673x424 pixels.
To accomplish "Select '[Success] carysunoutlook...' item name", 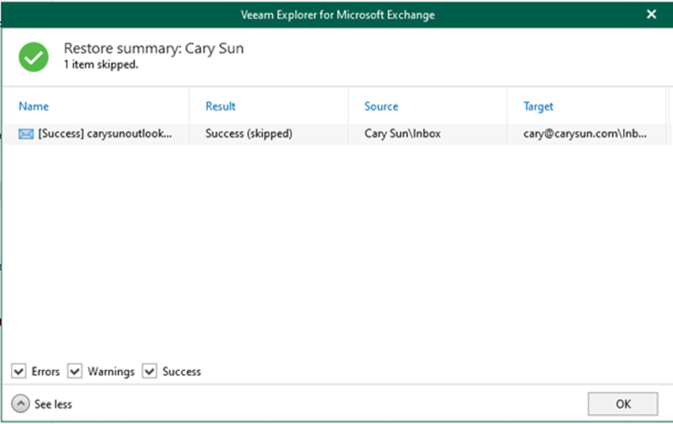I will click(105, 134).
